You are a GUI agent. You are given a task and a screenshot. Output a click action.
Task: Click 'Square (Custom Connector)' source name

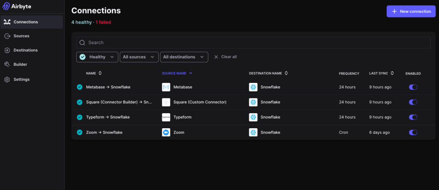(x=200, y=102)
